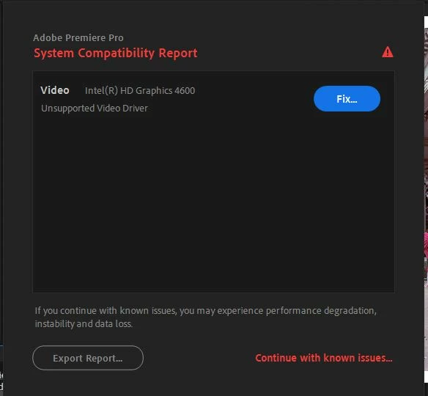
Task: Continue with known issues link
Action: pos(324,358)
